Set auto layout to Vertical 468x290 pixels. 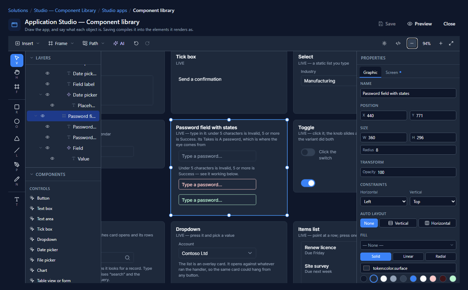[x=398, y=223]
